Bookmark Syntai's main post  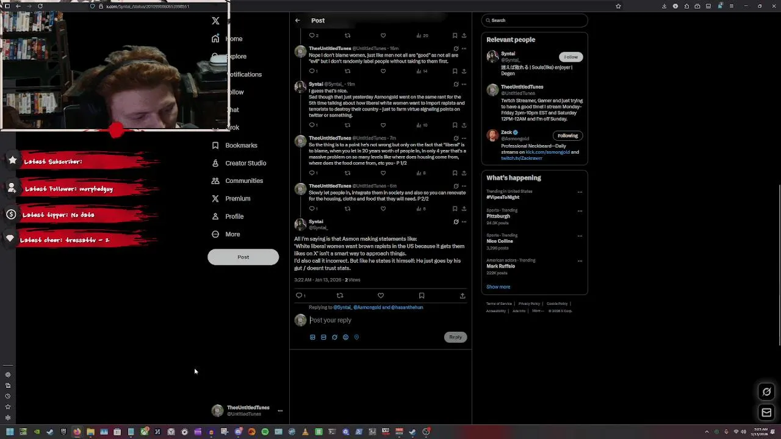coord(422,296)
